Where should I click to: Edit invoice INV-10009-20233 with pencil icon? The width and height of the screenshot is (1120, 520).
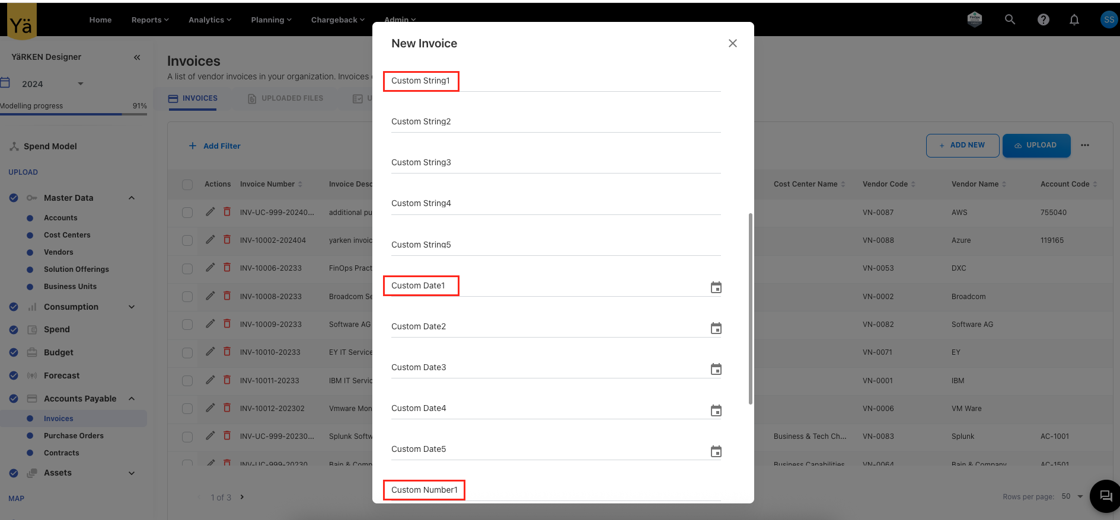coord(210,324)
